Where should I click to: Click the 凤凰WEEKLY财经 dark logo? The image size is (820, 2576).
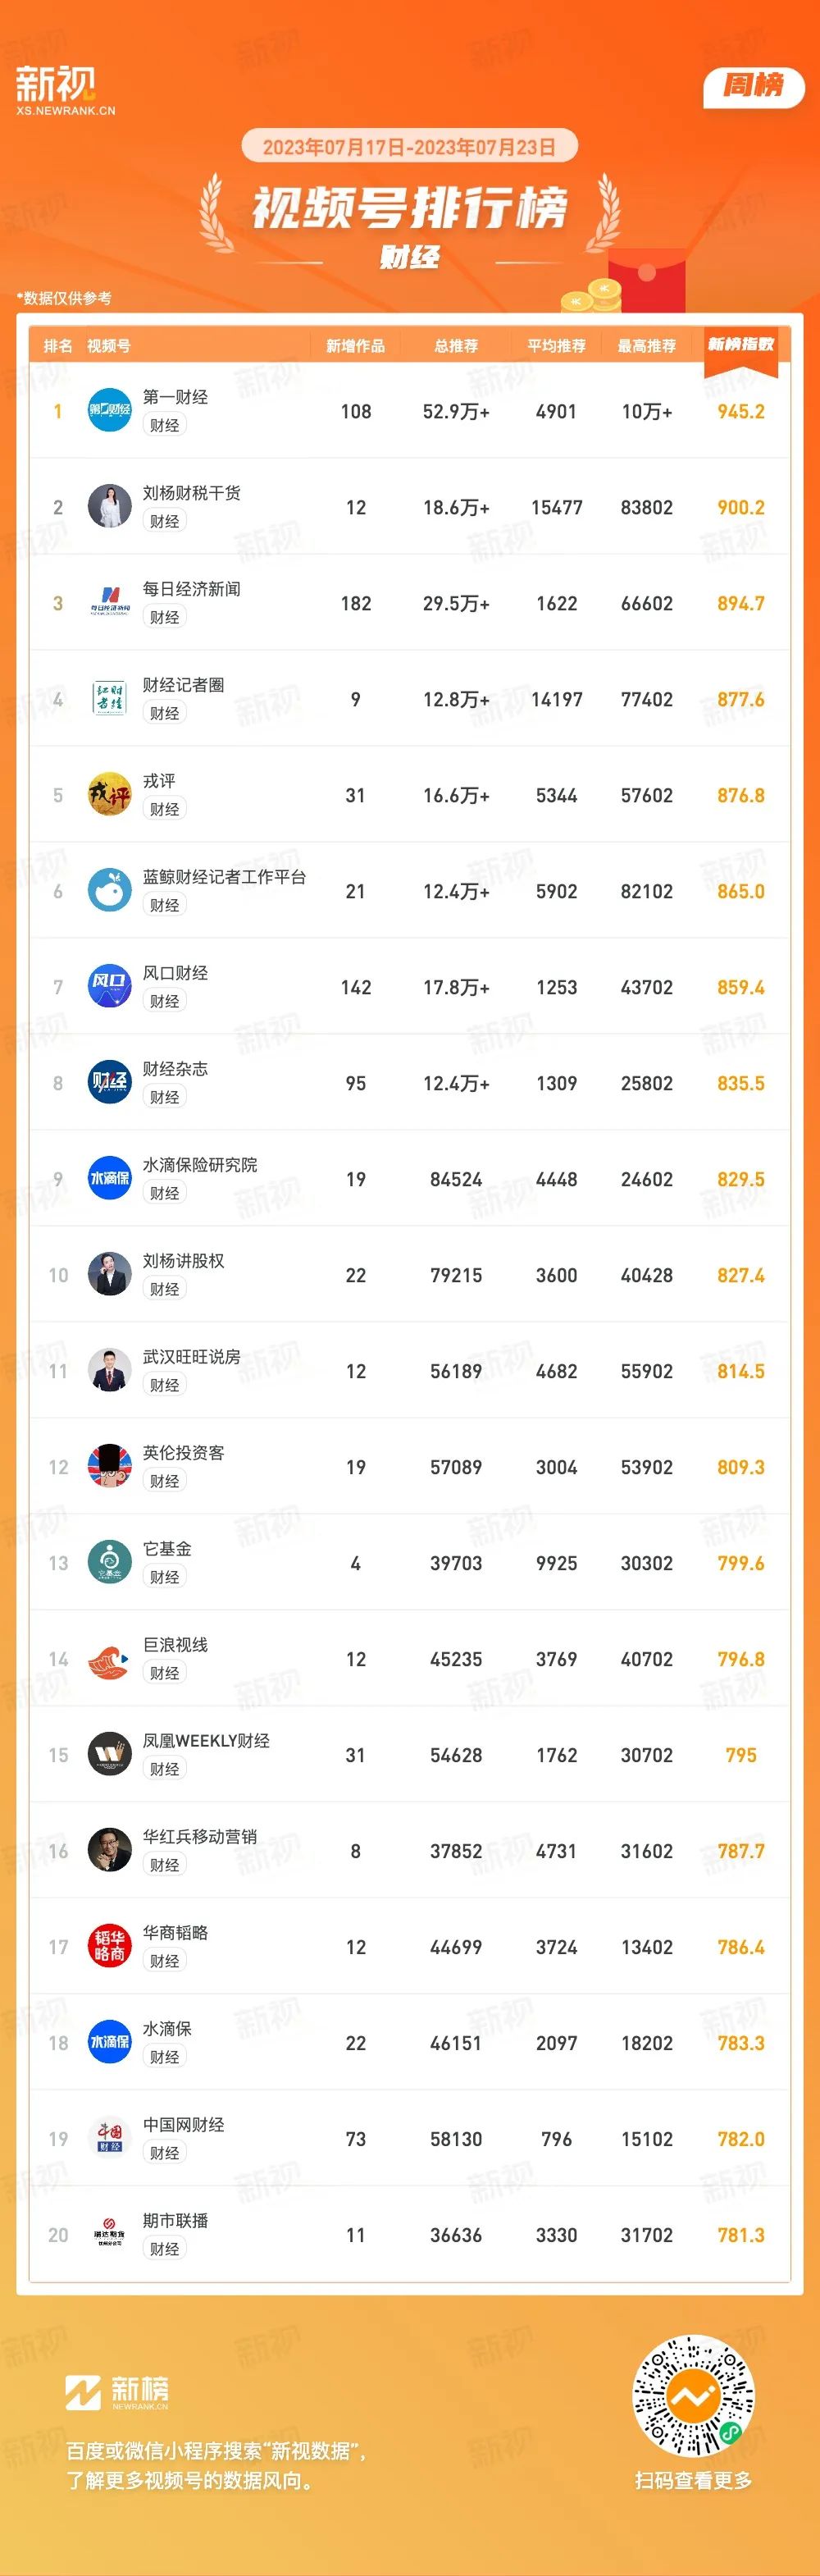pyautogui.click(x=110, y=1755)
